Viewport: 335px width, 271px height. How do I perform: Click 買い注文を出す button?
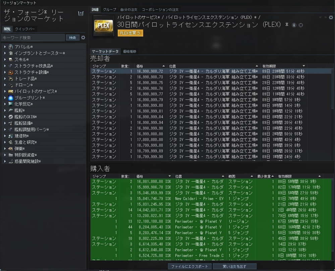pyautogui.click(x=235, y=266)
